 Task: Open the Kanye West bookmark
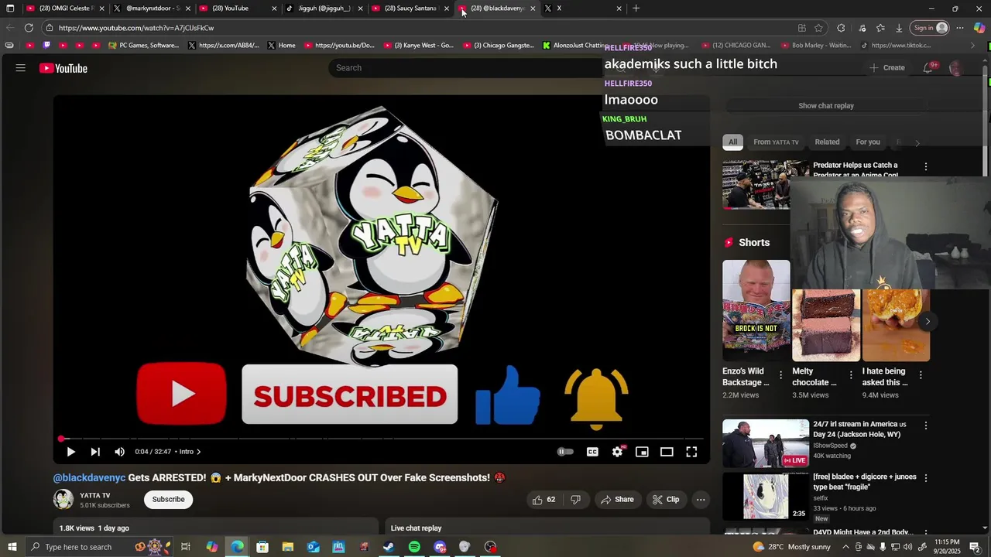(x=417, y=46)
